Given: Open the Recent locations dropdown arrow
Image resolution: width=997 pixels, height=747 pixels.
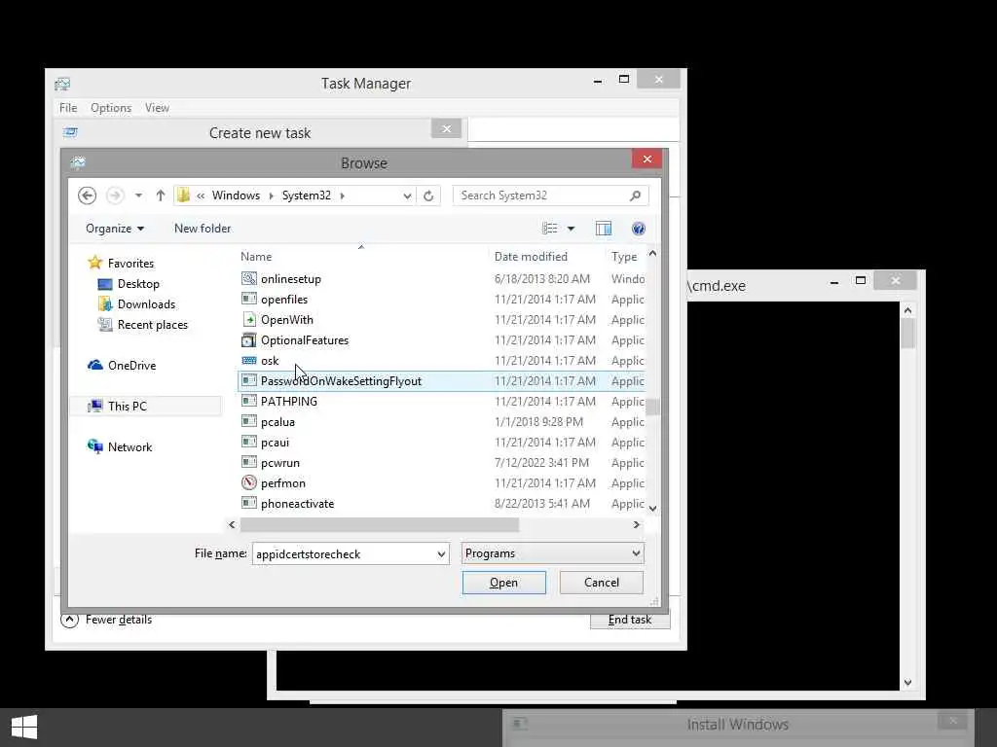Looking at the screenshot, I should click(x=138, y=196).
